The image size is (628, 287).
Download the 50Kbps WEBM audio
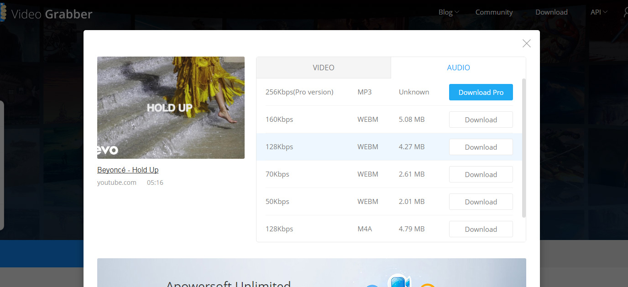[481, 201]
